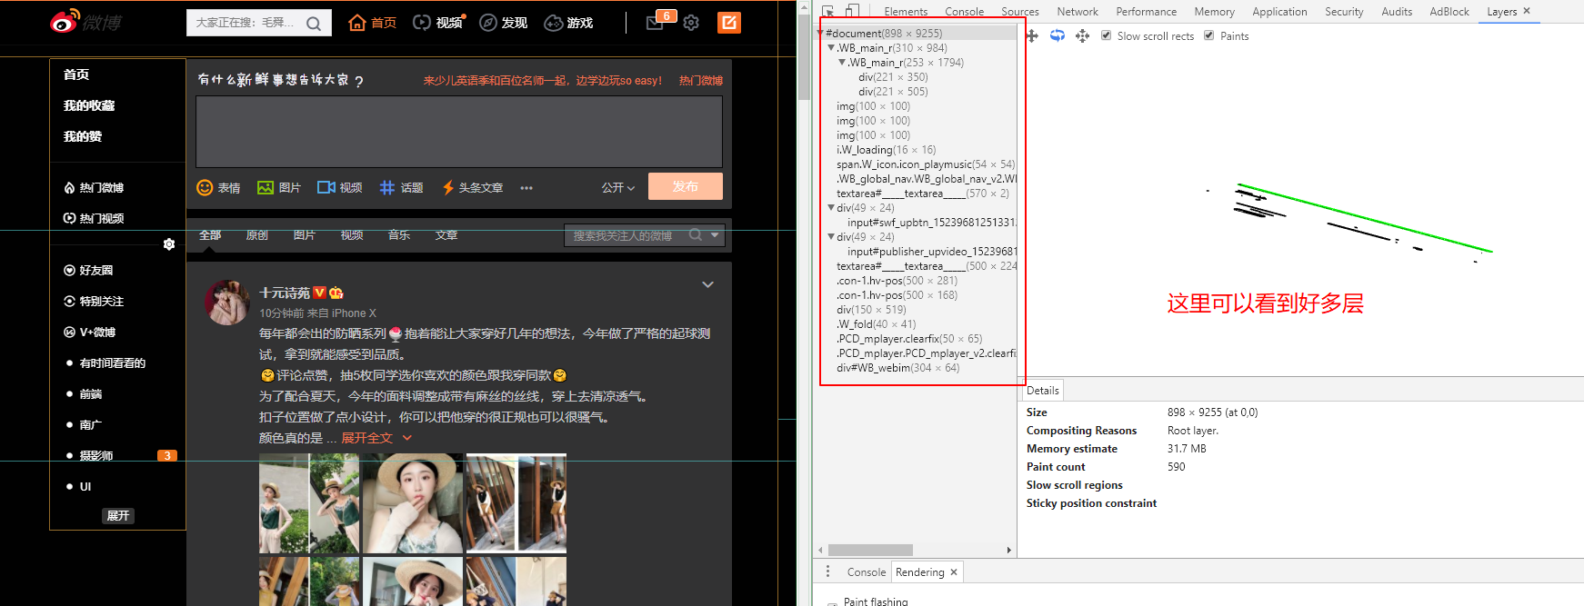Click the search magnifier in Weibo search box
This screenshot has height=606, width=1584.
click(314, 24)
